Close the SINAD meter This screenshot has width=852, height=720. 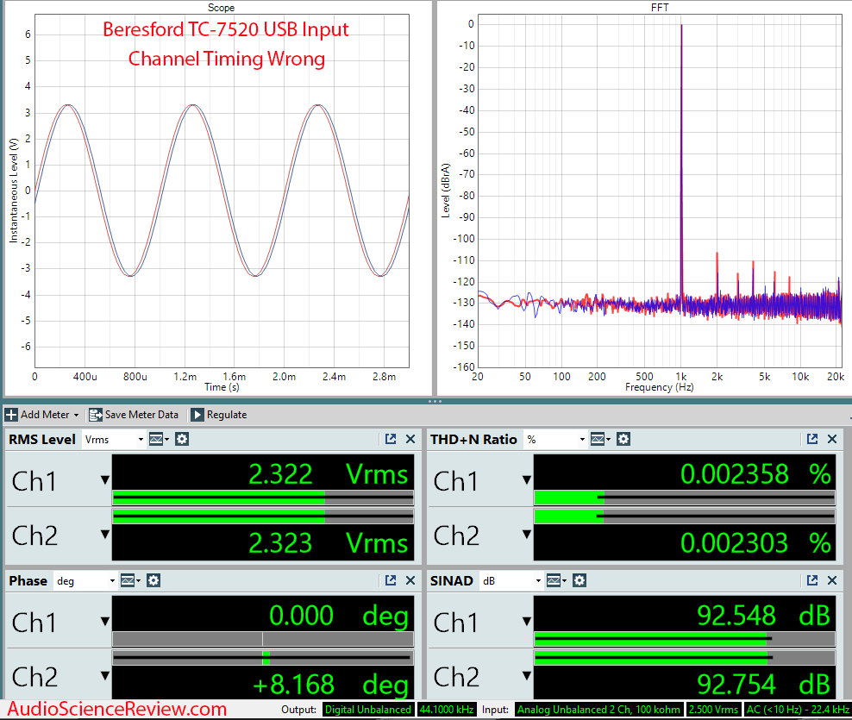(x=832, y=580)
